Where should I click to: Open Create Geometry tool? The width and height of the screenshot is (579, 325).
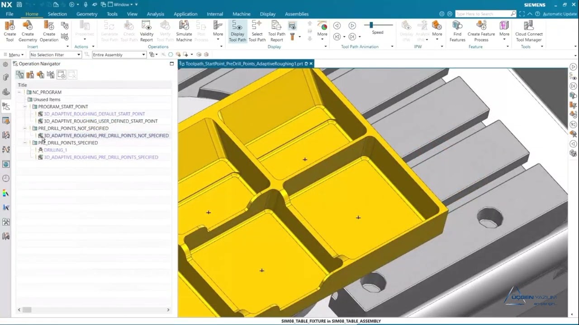point(28,31)
